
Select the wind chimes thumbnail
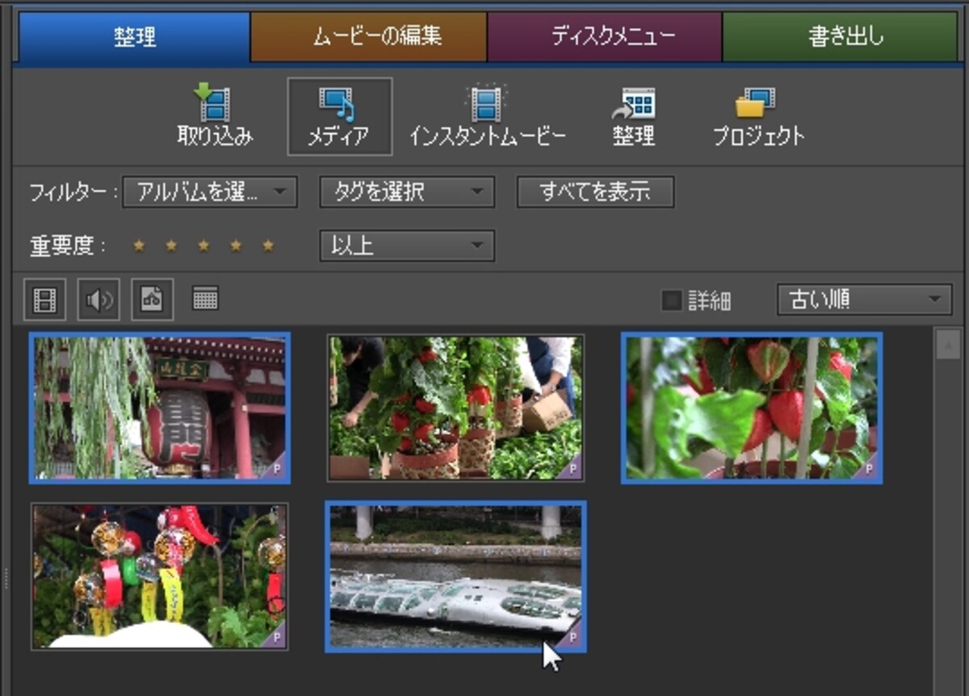[x=160, y=577]
